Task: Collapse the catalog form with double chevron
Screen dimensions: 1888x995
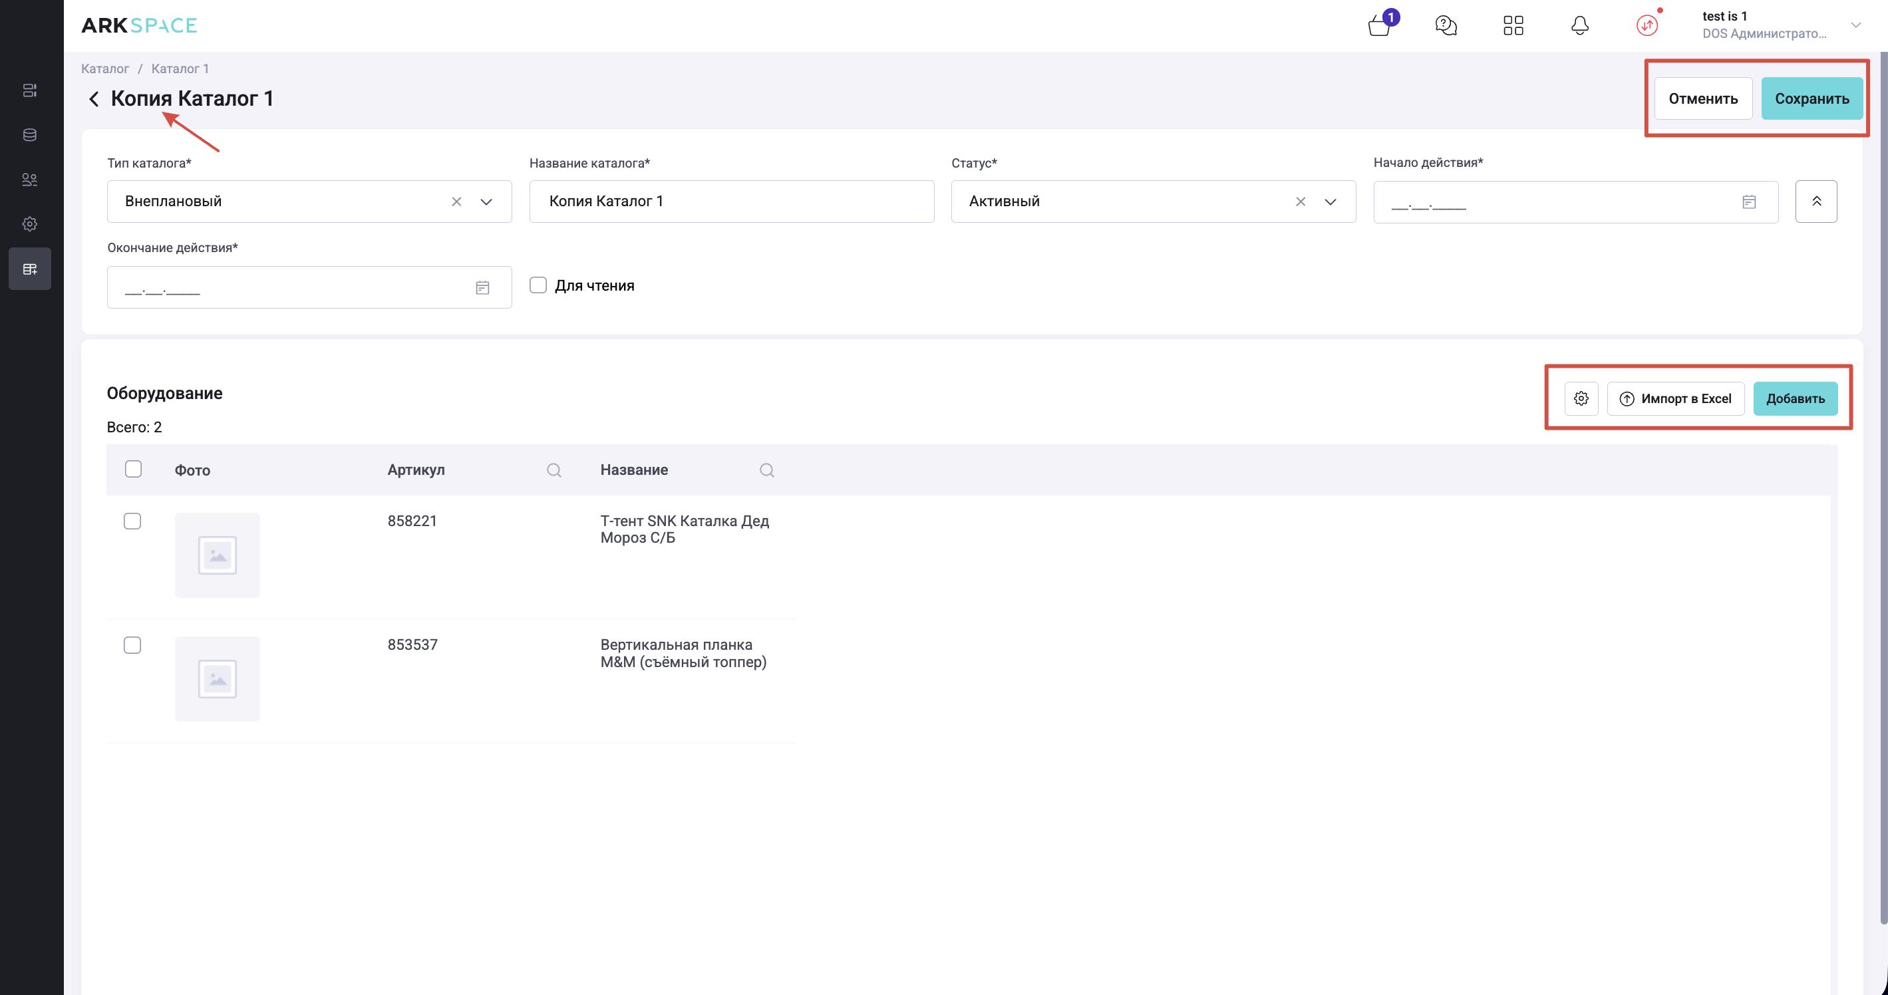Action: click(1815, 202)
